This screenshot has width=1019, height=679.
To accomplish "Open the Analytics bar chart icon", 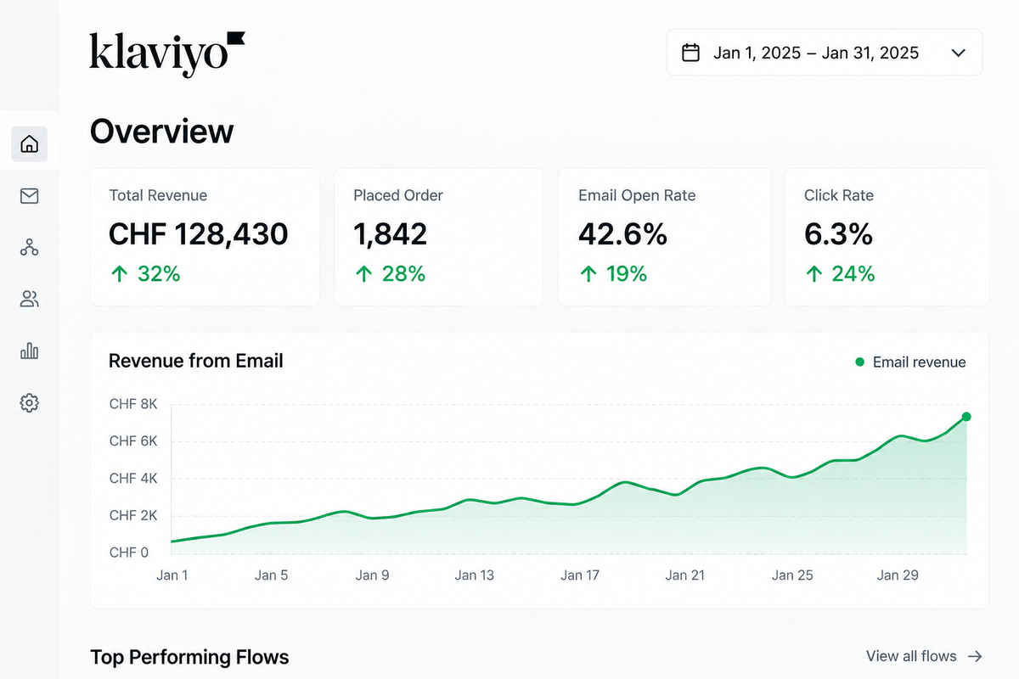I will 29,351.
